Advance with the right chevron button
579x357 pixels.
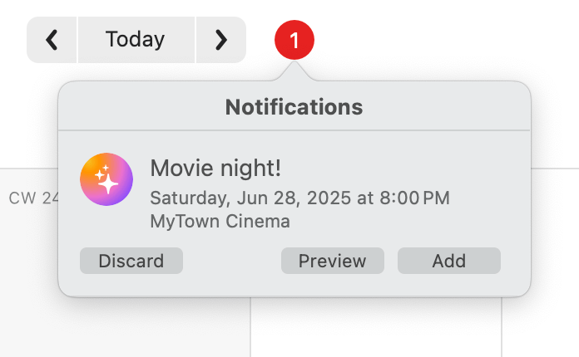click(x=221, y=40)
